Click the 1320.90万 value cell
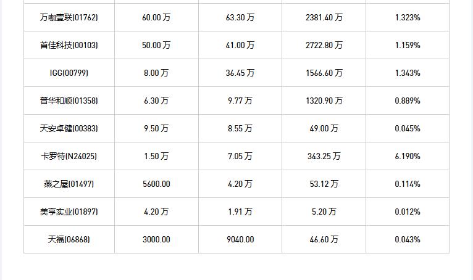The height and width of the screenshot is (280, 473). (324, 101)
